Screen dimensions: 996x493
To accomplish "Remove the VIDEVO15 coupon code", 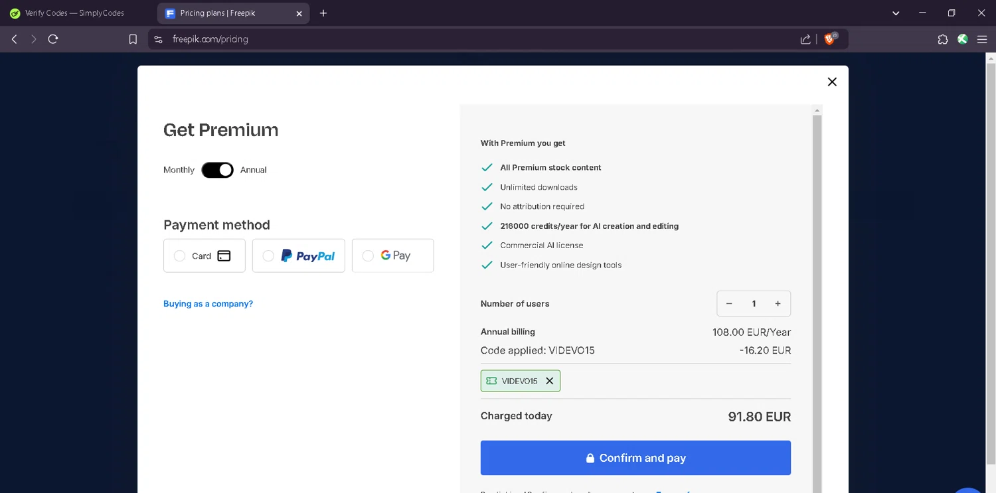I will 550,381.
